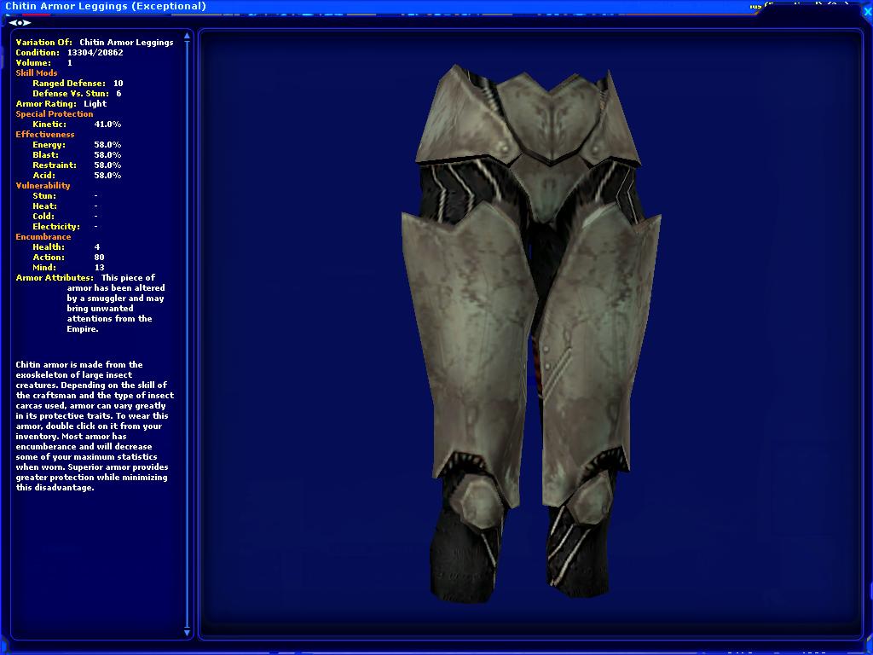Click the 'Special Protection' heading
Image resolution: width=873 pixels, height=655 pixels.
55,113
